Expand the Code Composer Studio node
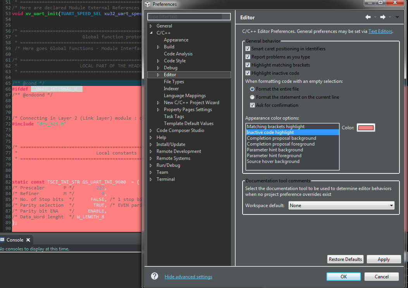The width and height of the screenshot is (408, 288). (x=151, y=130)
